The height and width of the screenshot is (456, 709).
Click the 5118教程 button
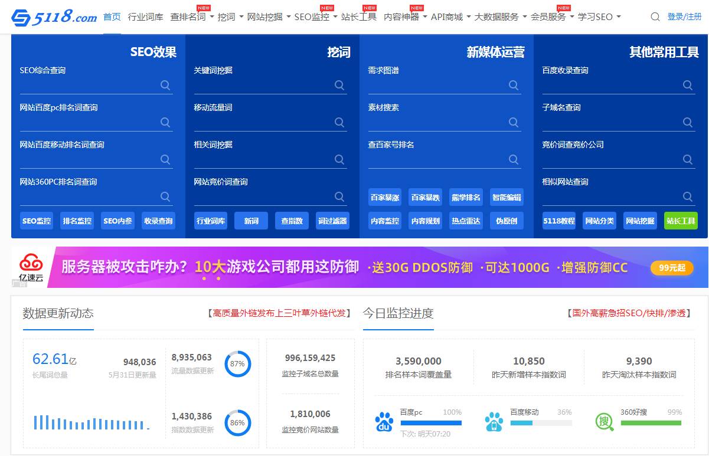pyautogui.click(x=559, y=221)
